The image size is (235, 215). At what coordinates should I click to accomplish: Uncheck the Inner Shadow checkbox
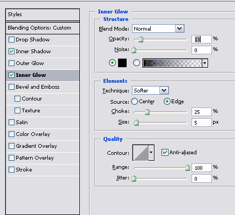pyautogui.click(x=11, y=52)
